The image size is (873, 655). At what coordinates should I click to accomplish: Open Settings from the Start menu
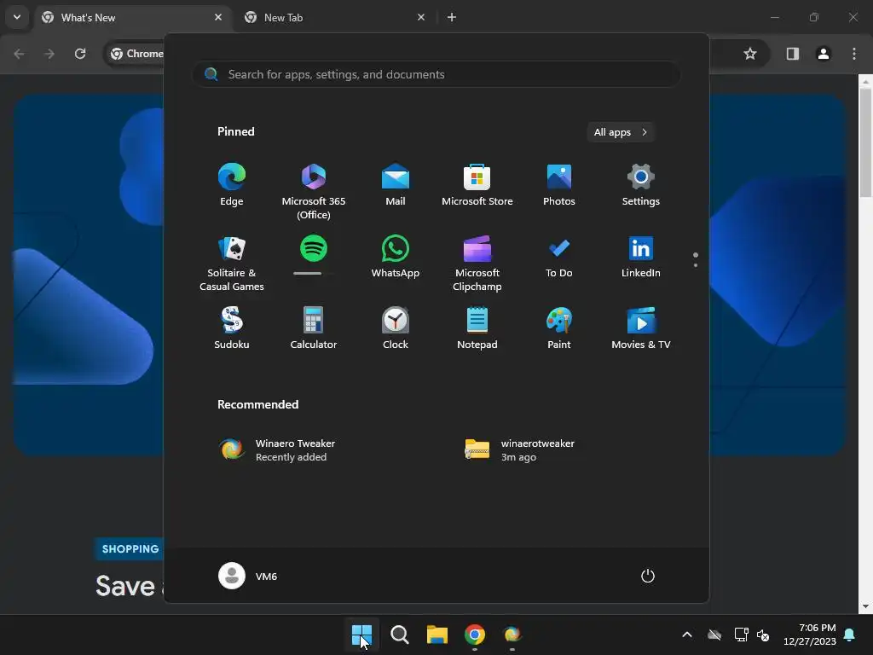click(641, 185)
